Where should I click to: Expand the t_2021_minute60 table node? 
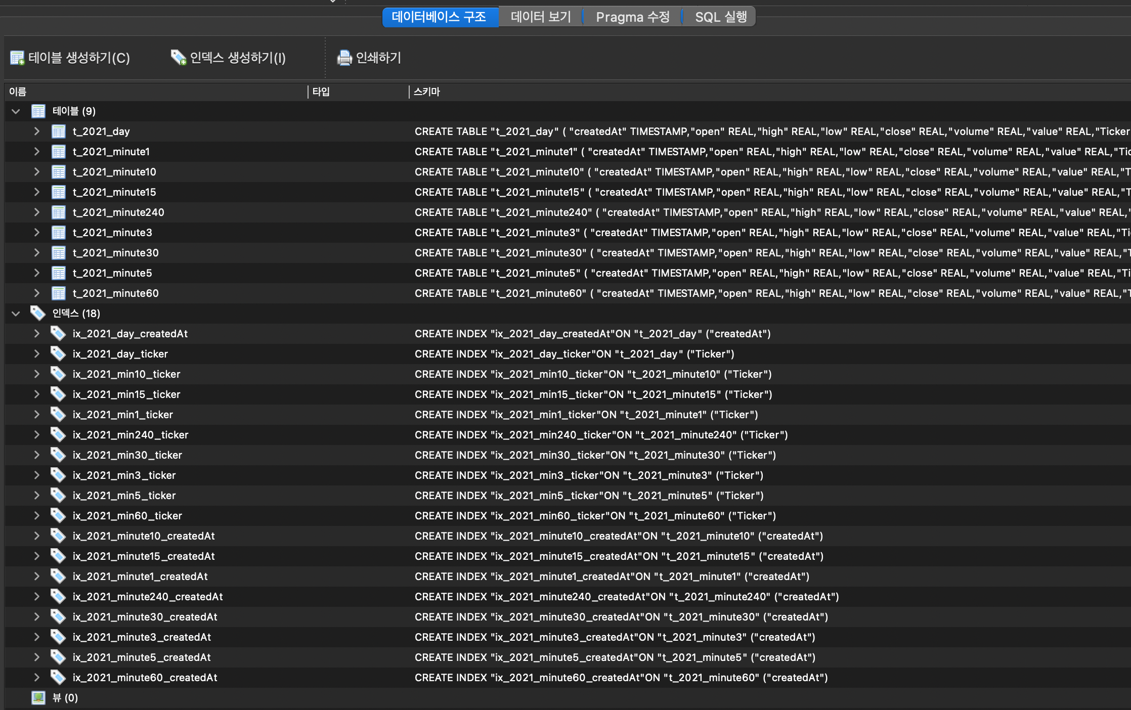36,293
